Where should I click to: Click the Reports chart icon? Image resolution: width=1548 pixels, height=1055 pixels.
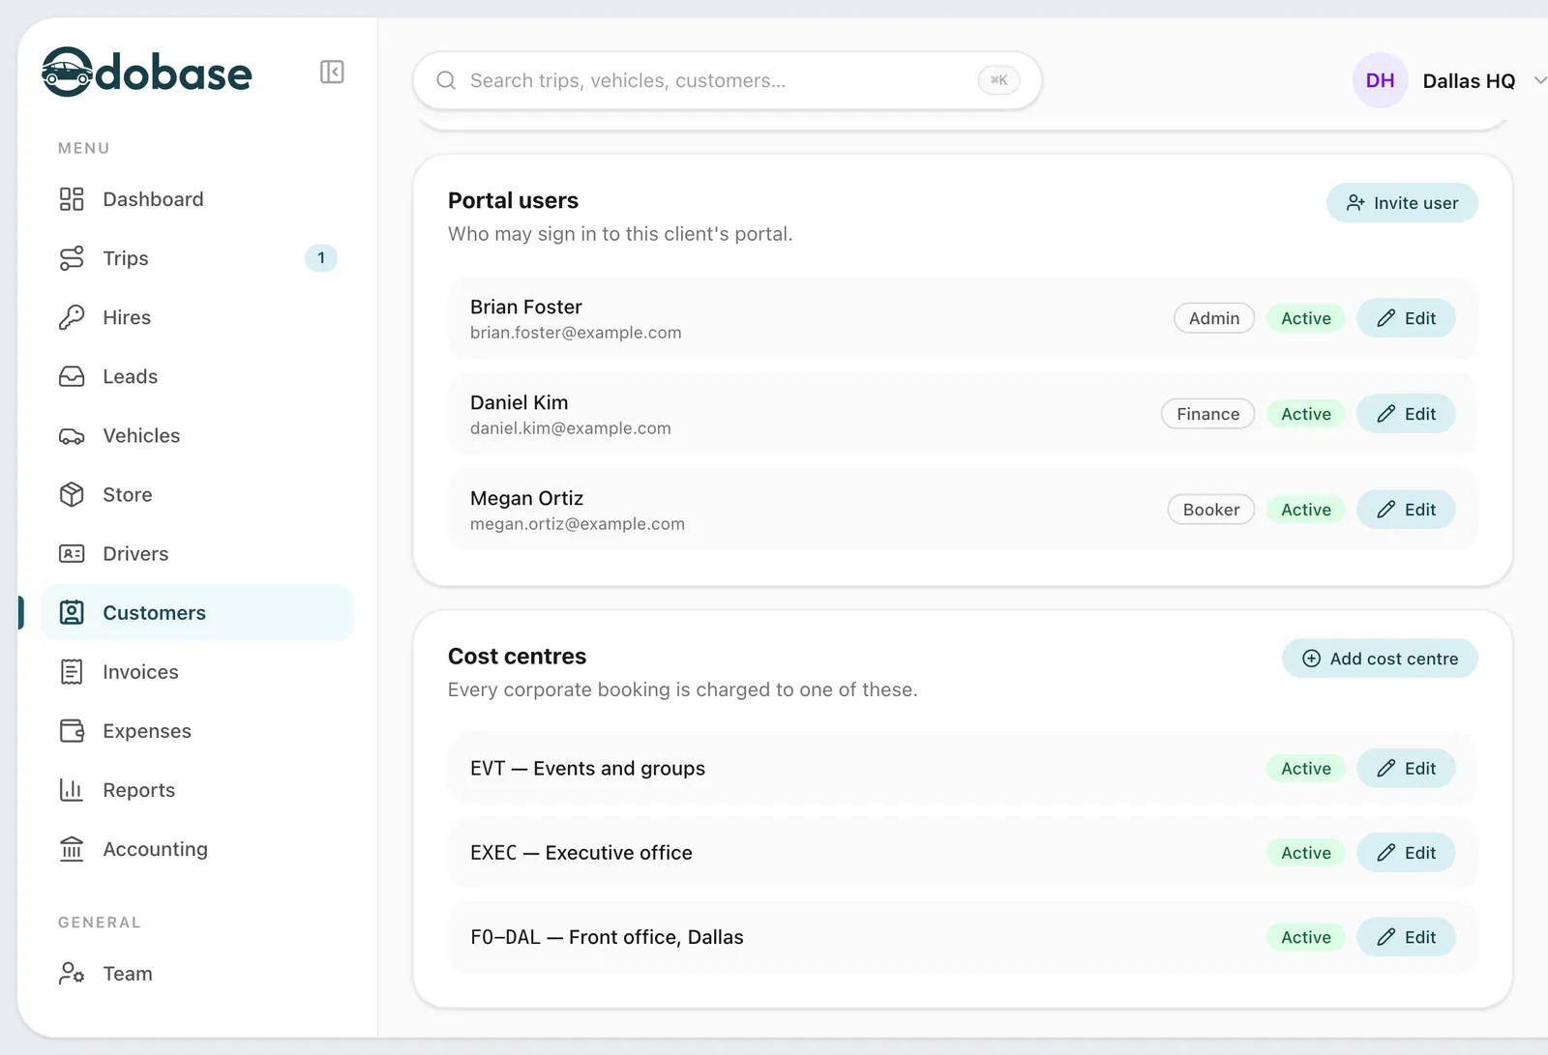pos(72,789)
